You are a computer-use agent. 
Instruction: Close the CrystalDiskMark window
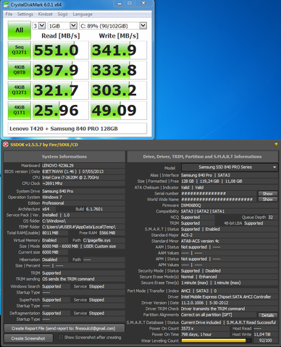[143, 4]
